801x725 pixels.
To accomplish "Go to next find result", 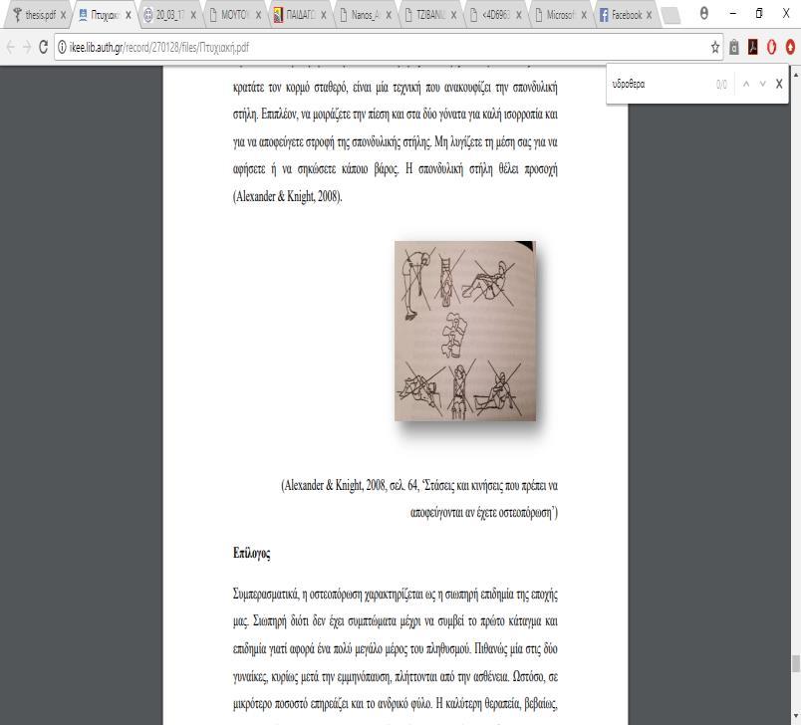I will [x=763, y=85].
